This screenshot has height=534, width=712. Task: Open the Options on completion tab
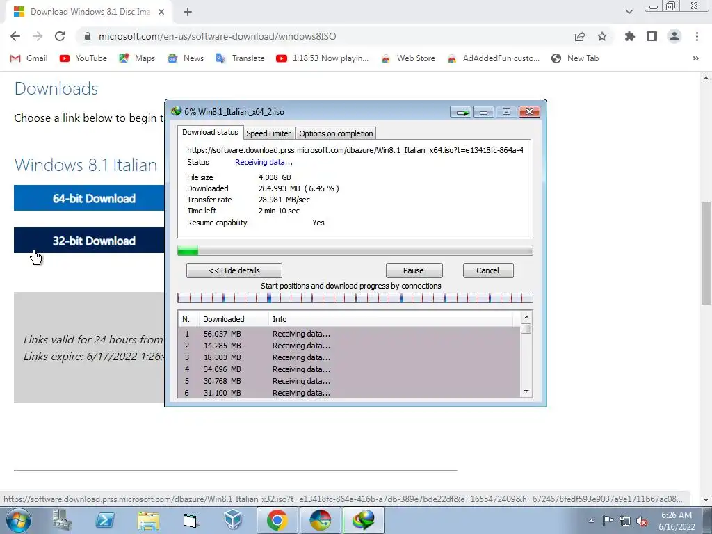pyautogui.click(x=336, y=133)
